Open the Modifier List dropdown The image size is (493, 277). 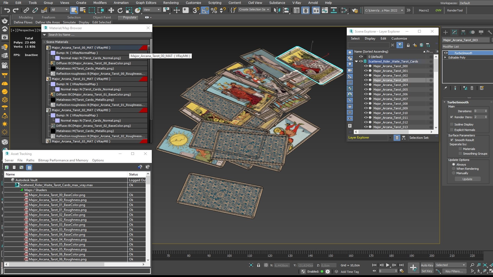[467, 47]
